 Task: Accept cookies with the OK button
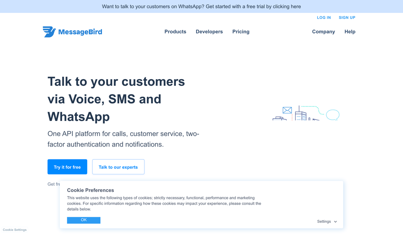point(84,220)
